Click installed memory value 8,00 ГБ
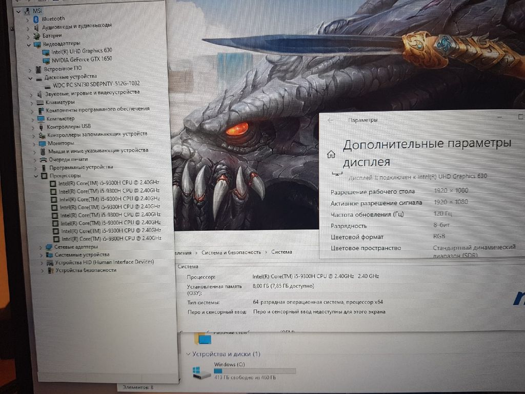The width and height of the screenshot is (525, 394). (283, 286)
